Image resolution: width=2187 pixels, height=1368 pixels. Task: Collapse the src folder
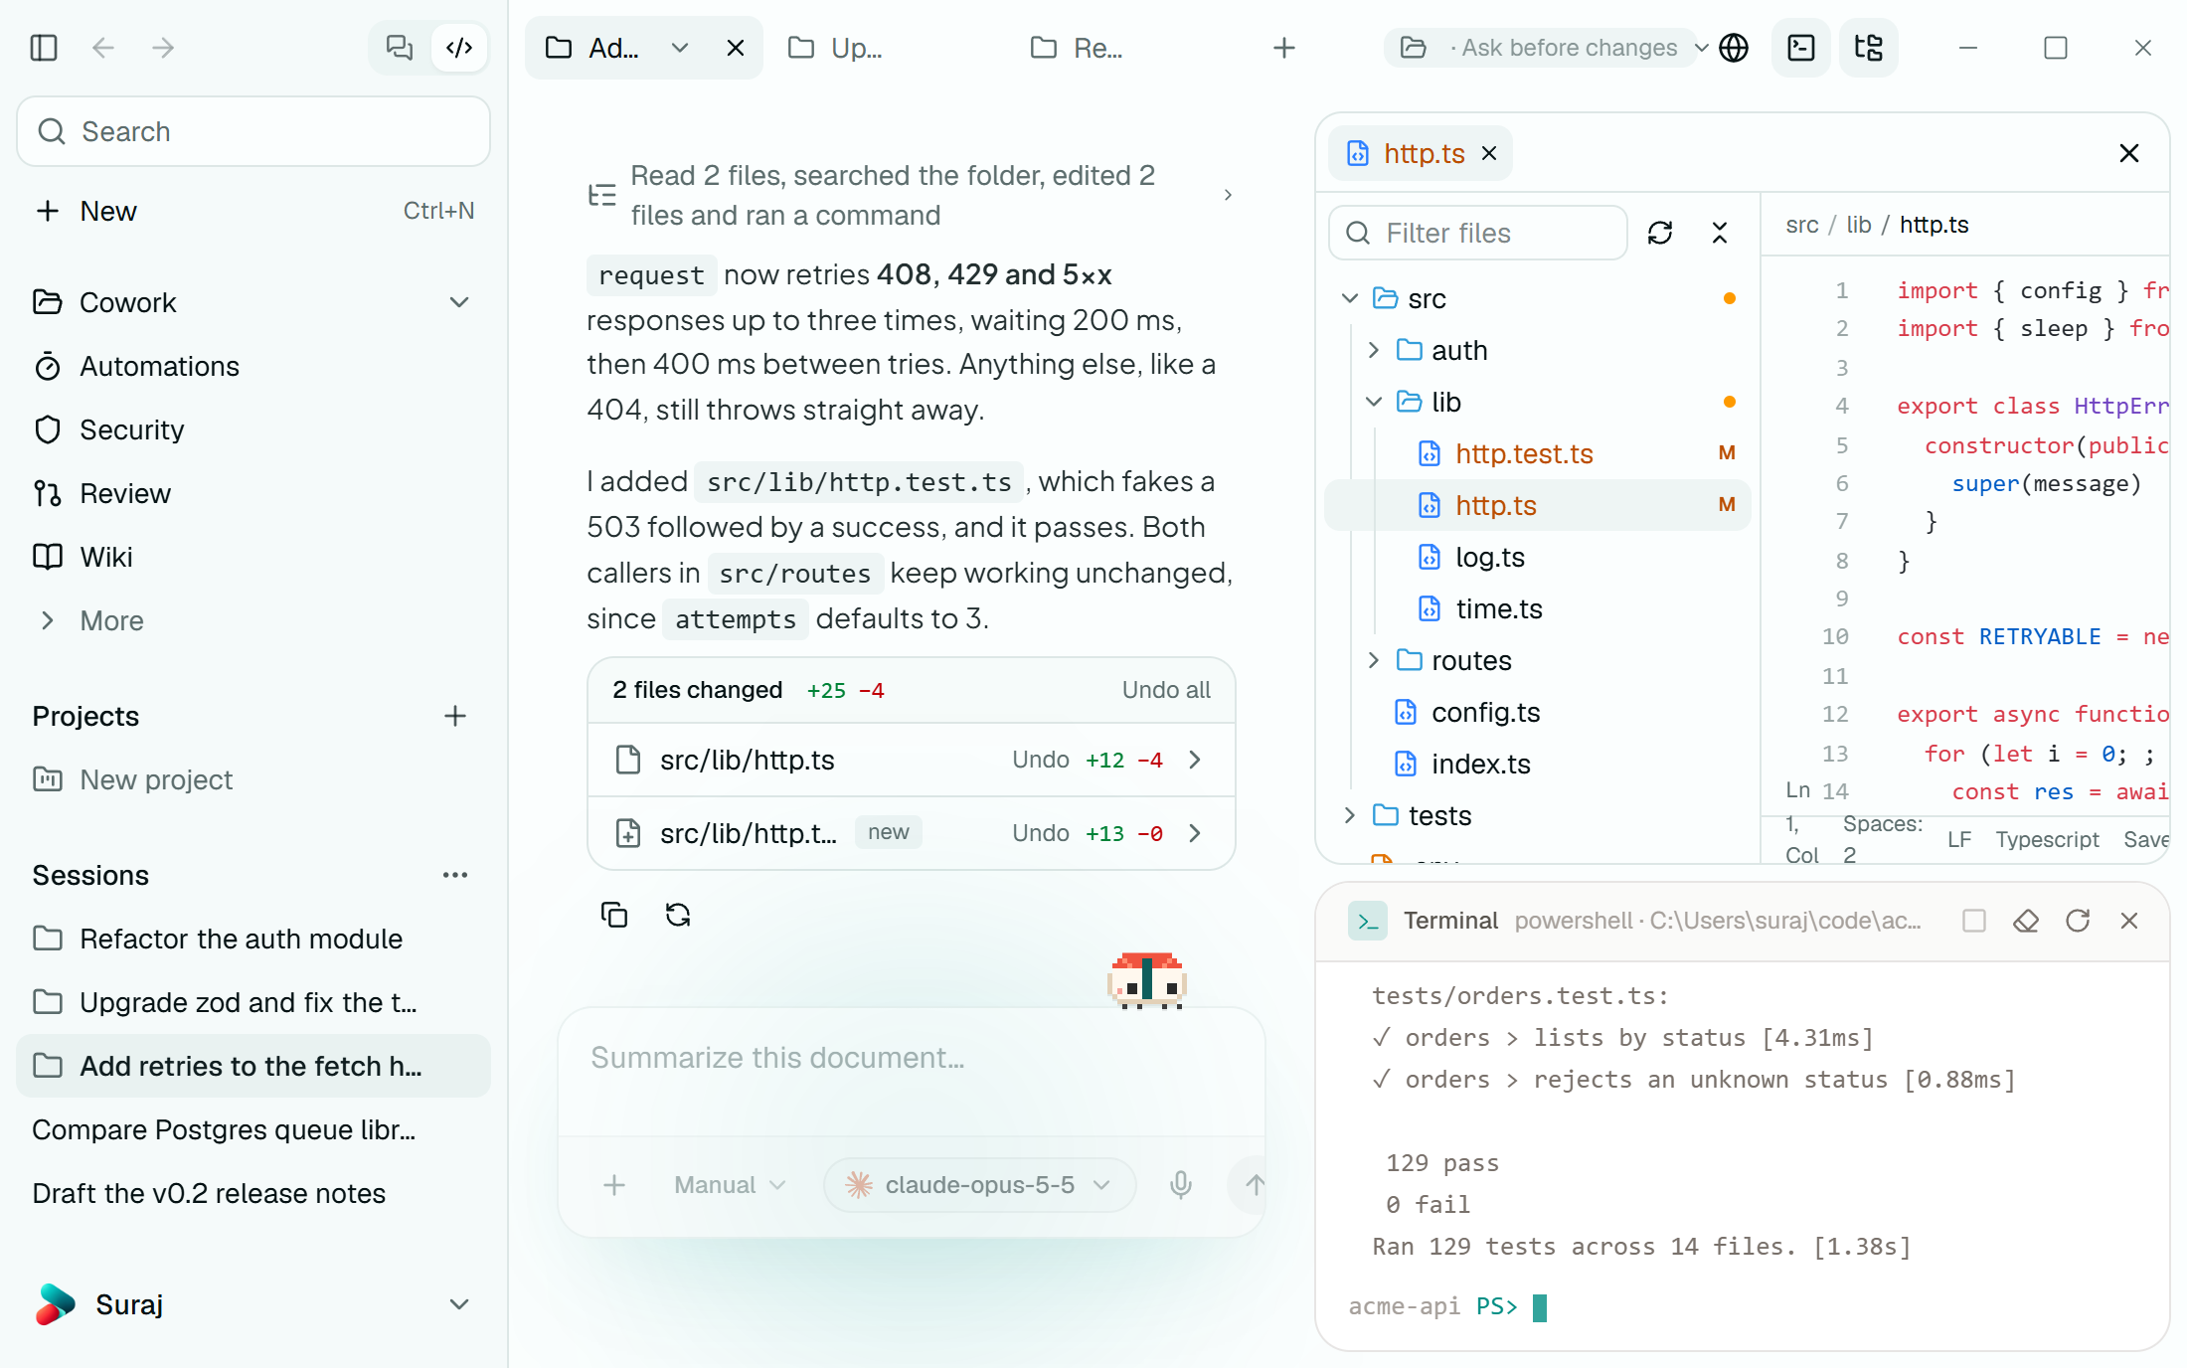pyautogui.click(x=1350, y=298)
